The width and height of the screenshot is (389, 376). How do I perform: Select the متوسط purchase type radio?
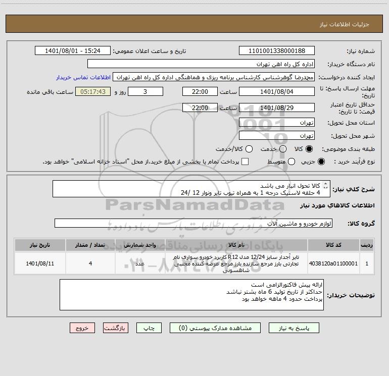(x=291, y=162)
